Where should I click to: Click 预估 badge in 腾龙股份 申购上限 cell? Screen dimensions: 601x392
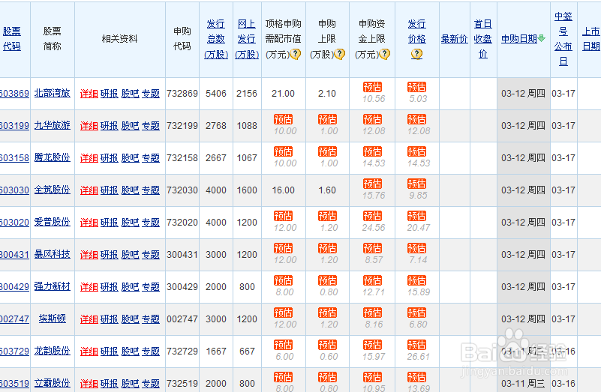(327, 151)
